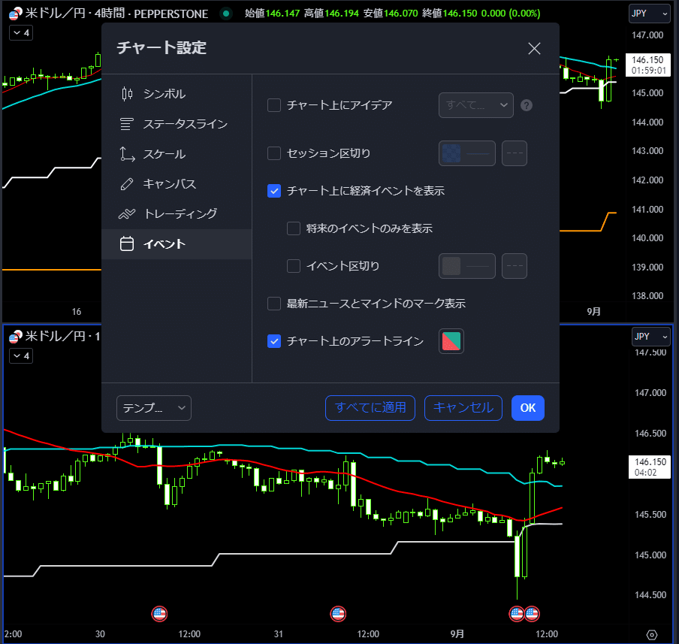Open the トレーディング settings tab
This screenshot has width=679, height=644.
click(177, 213)
